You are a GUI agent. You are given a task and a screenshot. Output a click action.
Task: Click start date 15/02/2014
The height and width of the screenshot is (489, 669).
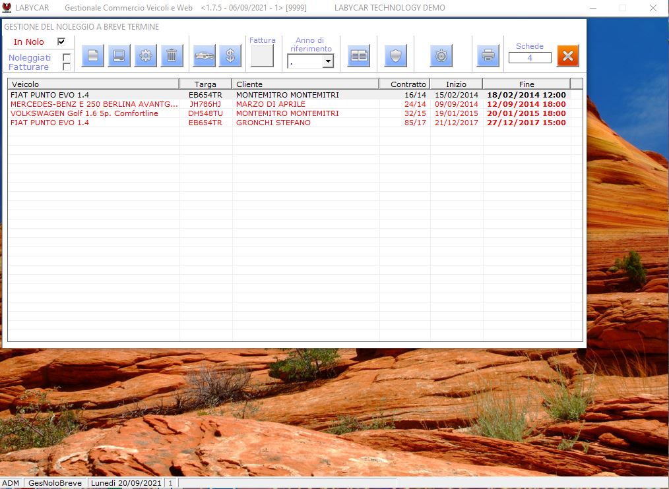pos(457,95)
